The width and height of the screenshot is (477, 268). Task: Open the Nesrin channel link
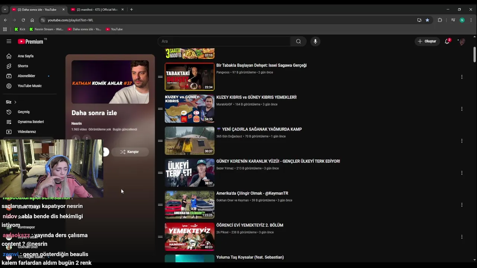(76, 124)
